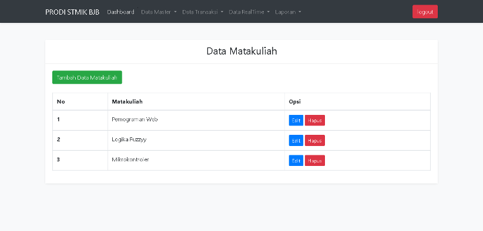Click the PRODI STMIK BJB brand link
This screenshot has width=483, height=231.
[x=72, y=12]
